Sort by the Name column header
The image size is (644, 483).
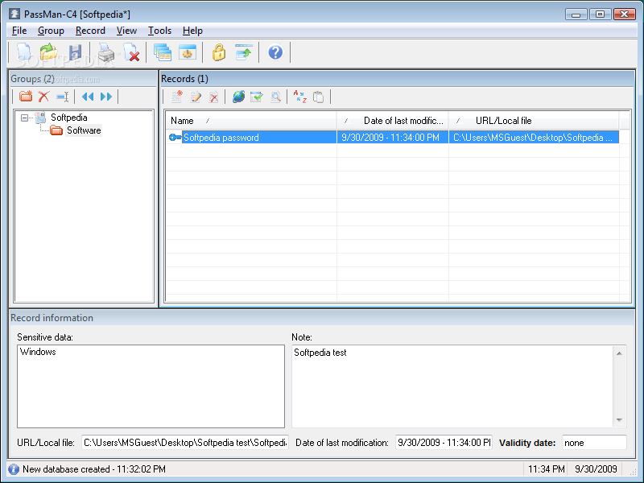point(251,121)
